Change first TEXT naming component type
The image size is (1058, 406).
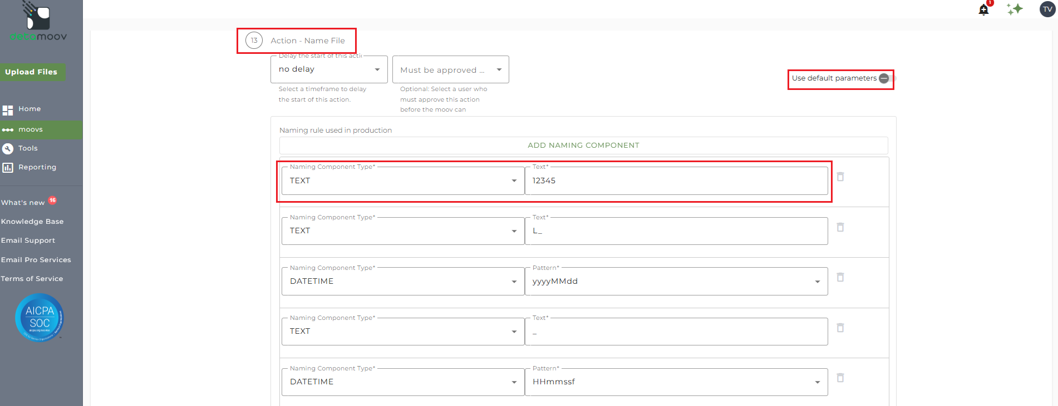coord(402,181)
